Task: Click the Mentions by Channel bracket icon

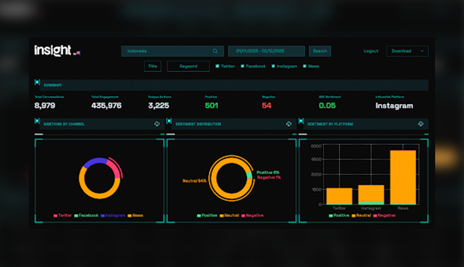Action: 37,121
